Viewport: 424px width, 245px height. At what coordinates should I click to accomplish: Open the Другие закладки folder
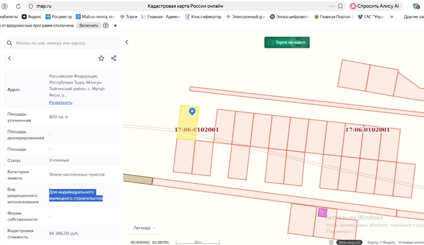(414, 17)
